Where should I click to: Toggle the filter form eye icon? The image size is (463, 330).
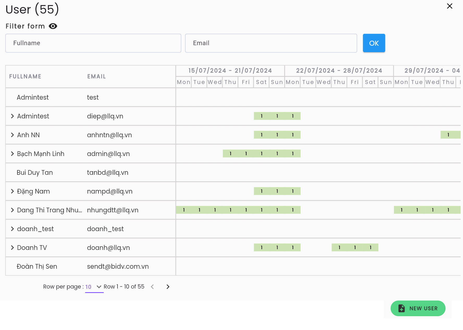point(53,26)
